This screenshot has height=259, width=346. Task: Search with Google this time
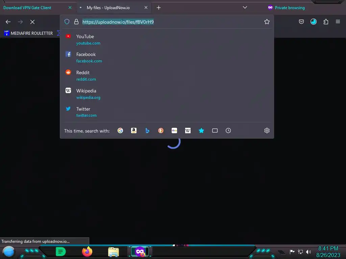tap(120, 131)
